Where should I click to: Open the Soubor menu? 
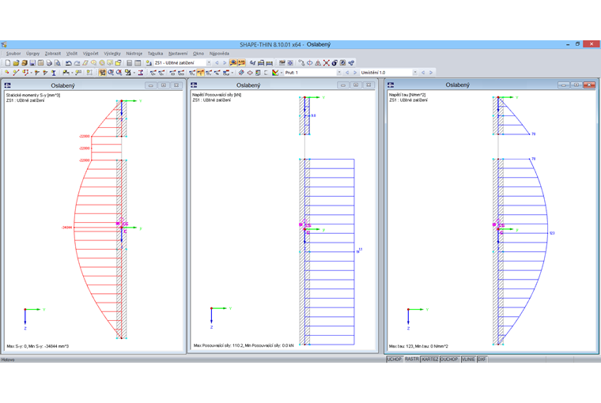pos(13,54)
